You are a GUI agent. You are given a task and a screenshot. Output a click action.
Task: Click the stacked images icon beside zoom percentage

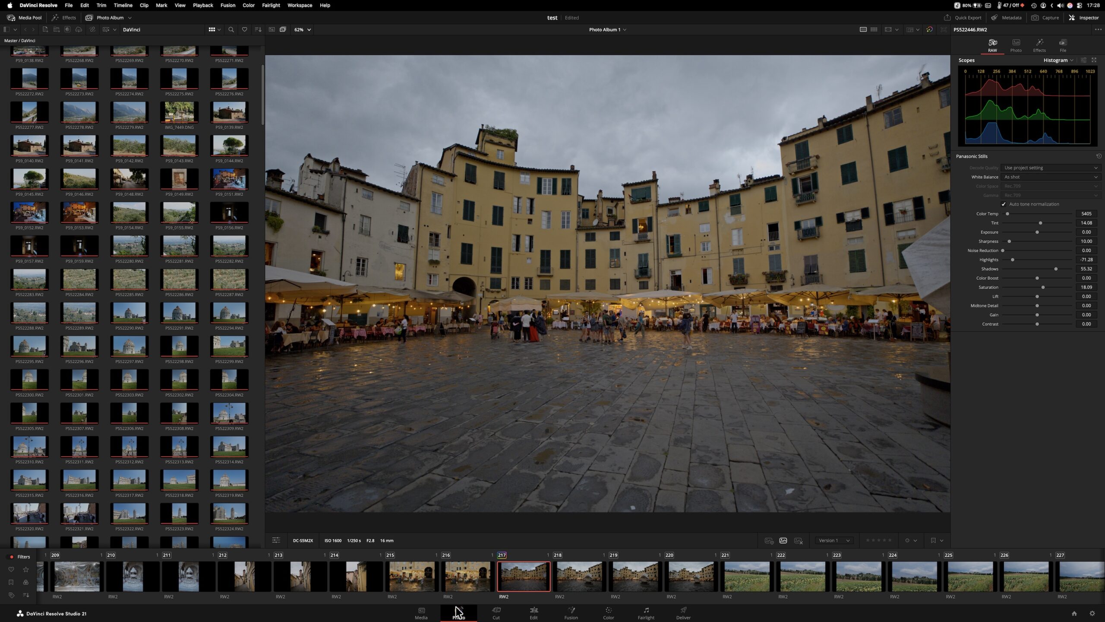click(283, 29)
